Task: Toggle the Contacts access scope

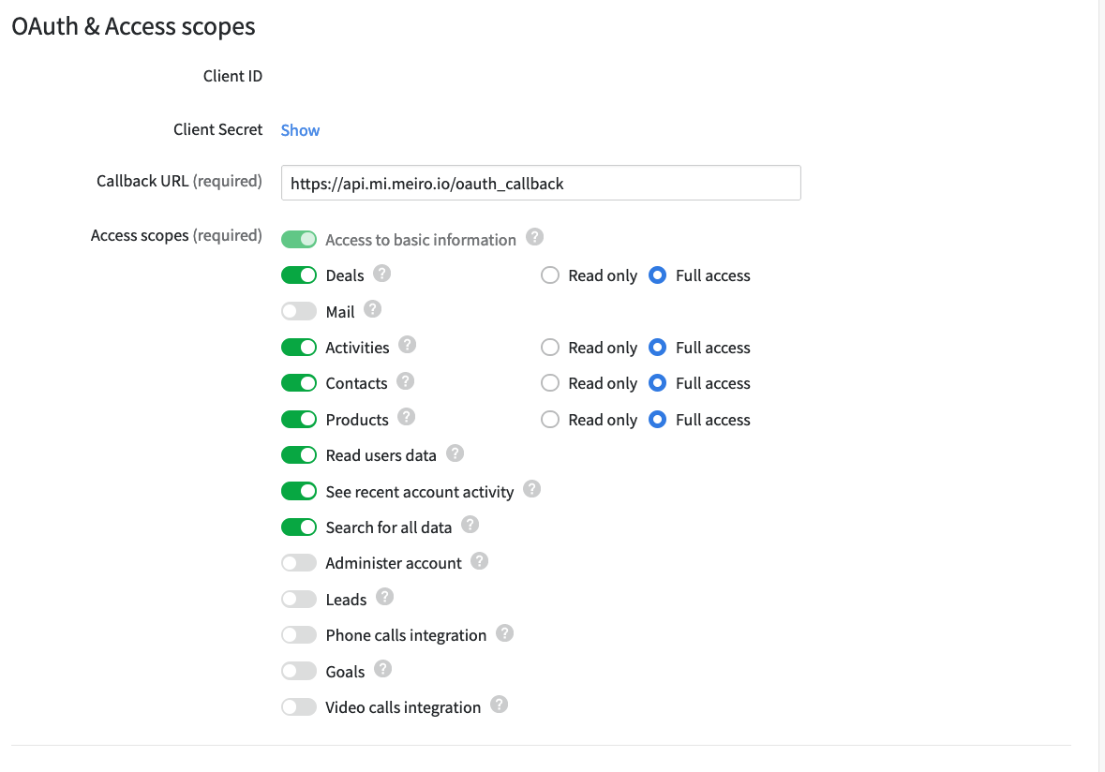Action: [299, 383]
